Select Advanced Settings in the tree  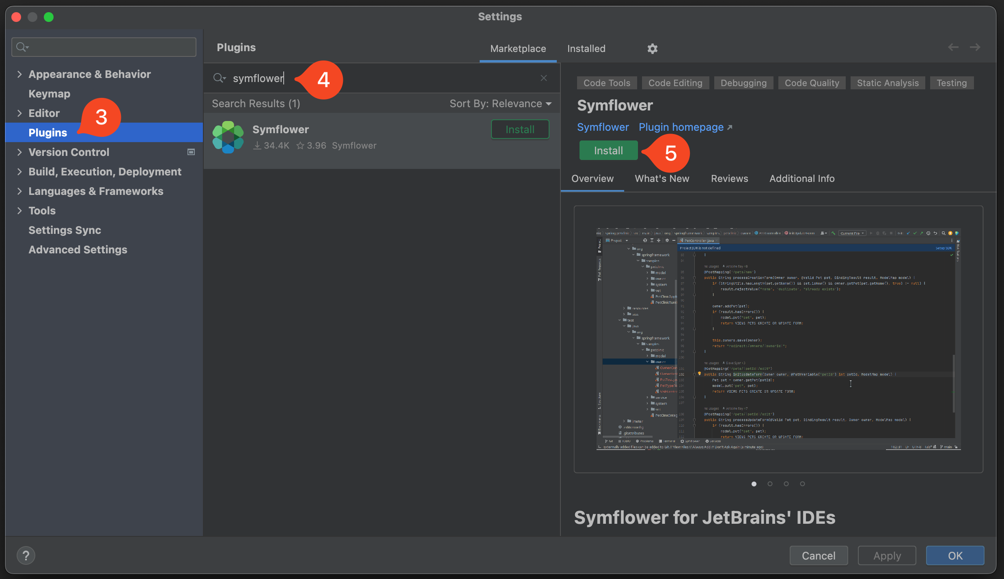click(78, 249)
